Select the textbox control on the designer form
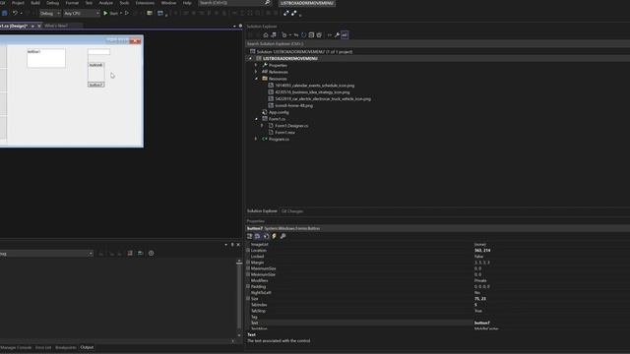This screenshot has width=630, height=354. coord(98,52)
